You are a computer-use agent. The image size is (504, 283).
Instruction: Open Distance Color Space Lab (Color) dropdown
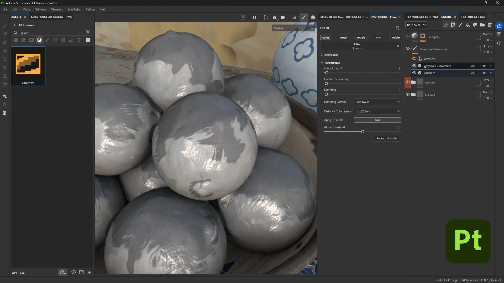coord(377,111)
